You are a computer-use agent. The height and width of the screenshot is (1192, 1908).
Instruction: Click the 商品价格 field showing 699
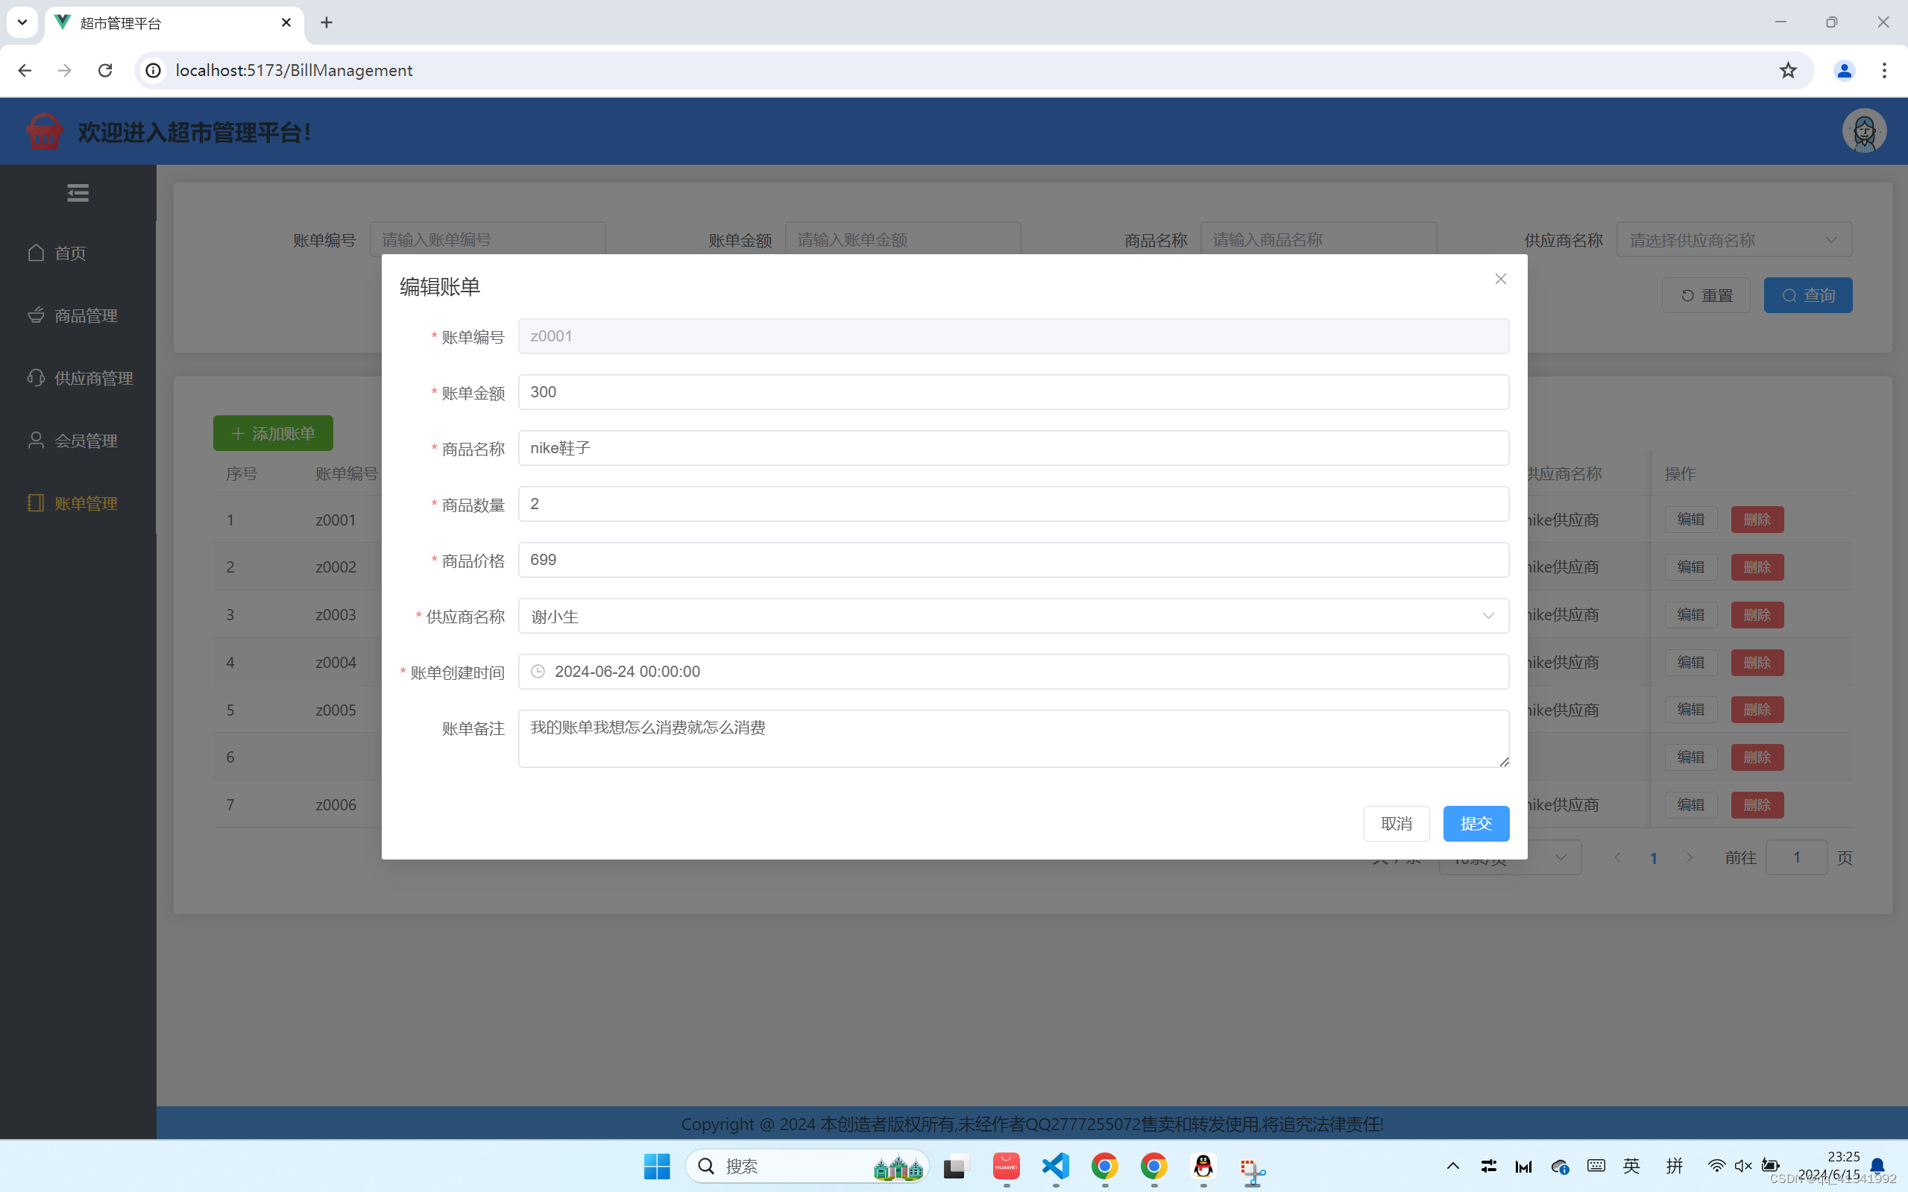(1013, 560)
